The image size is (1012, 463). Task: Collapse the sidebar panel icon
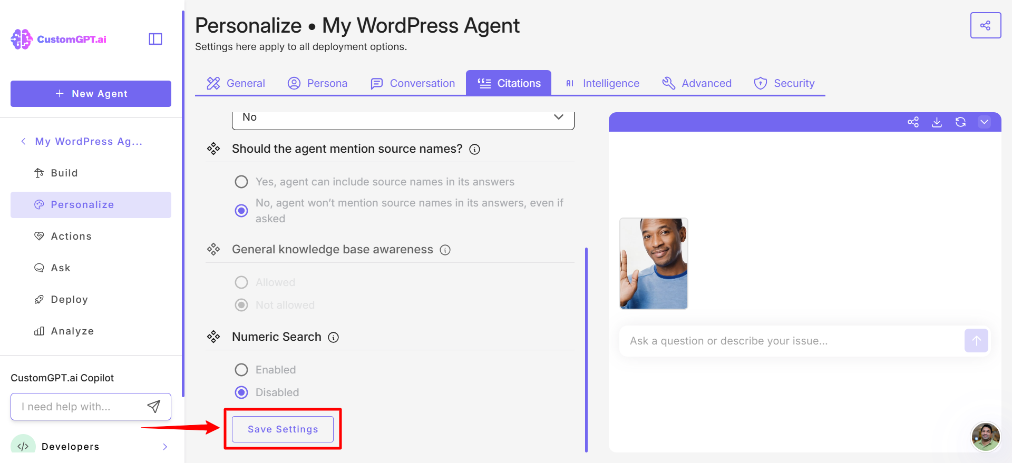pyautogui.click(x=155, y=39)
